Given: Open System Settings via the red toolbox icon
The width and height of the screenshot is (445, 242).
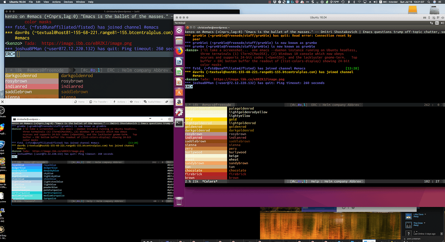Looking at the screenshot, I should [x=179, y=112].
